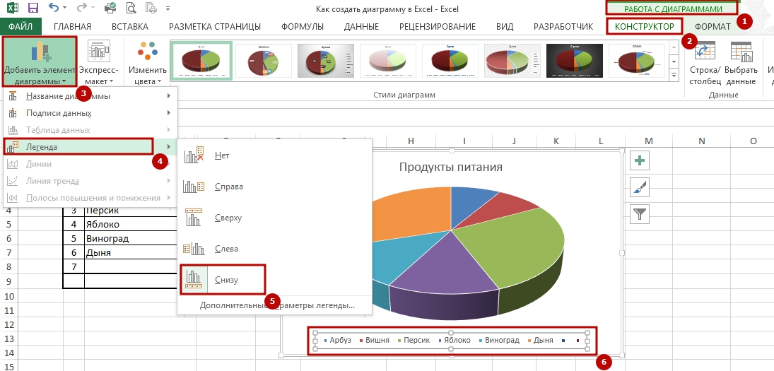
Task: Expand the chart styles gallery
Action: (x=674, y=75)
